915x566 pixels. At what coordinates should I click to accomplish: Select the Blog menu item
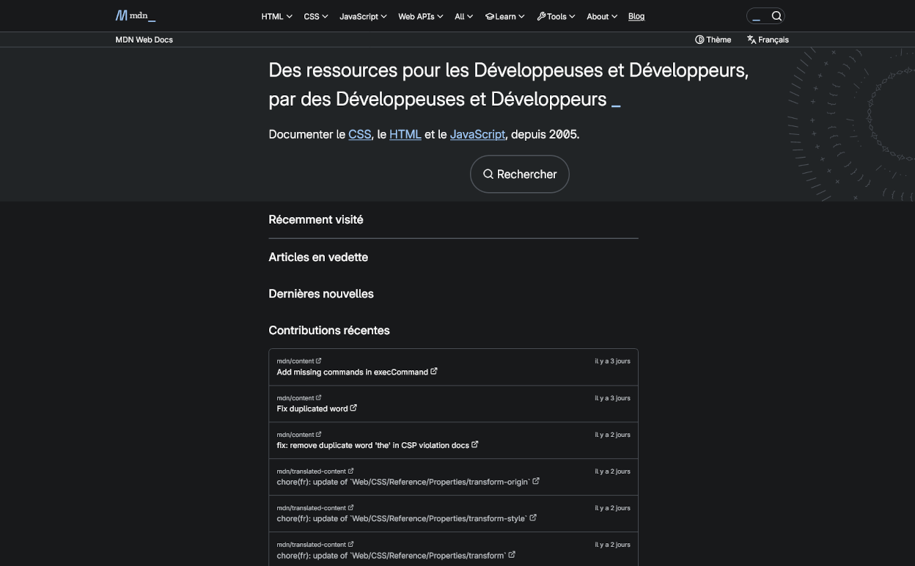636,16
